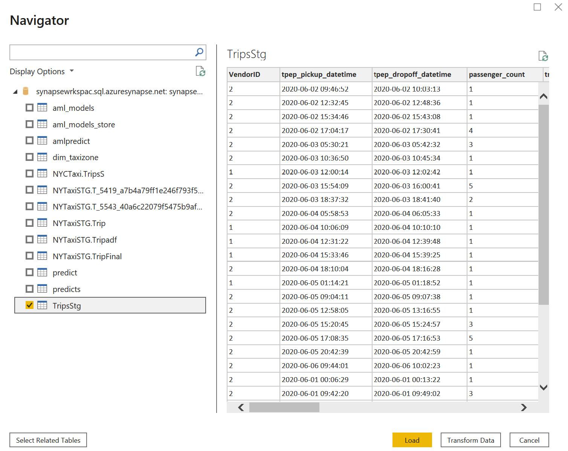Image resolution: width=568 pixels, height=451 pixels.
Task: Click the table icon beside NYCTaxi.TripsS
Action: pos(42,173)
